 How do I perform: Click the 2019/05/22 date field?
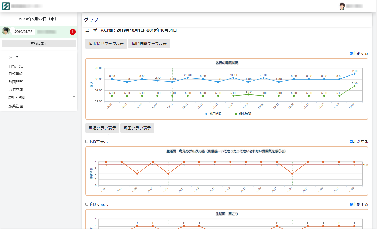[23, 32]
